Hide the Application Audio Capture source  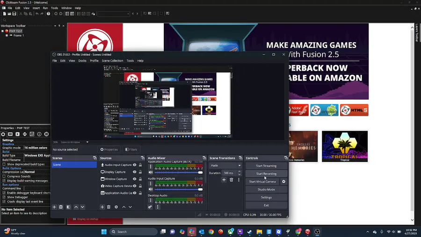click(135, 193)
